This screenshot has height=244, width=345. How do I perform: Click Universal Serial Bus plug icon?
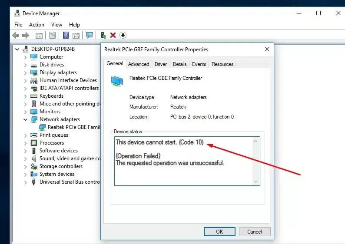click(x=33, y=182)
